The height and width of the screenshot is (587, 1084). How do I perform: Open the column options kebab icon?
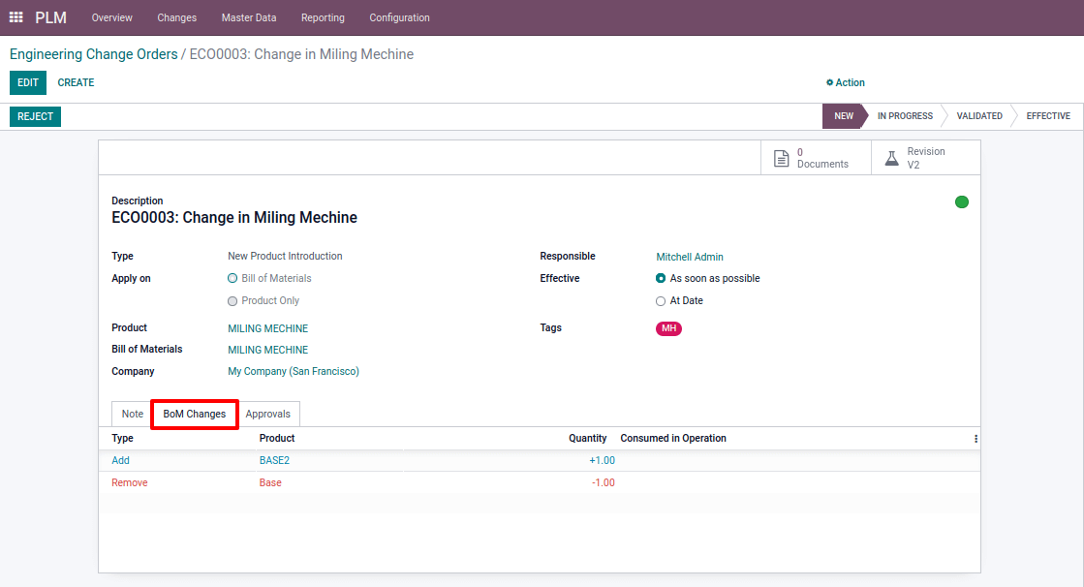pos(976,439)
